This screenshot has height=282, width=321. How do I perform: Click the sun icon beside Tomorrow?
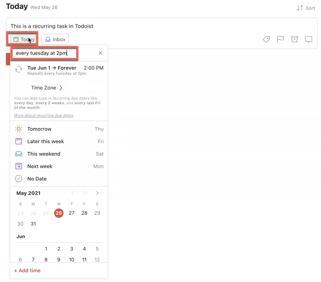point(18,129)
